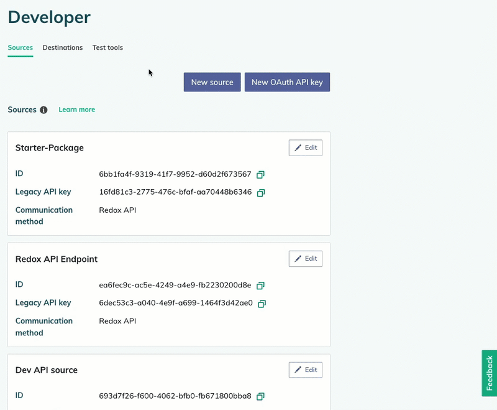Image resolution: width=497 pixels, height=410 pixels.
Task: Switch to the Destinations tab
Action: point(62,47)
